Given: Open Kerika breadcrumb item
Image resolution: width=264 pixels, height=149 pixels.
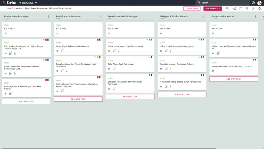Looking at the screenshot, I should (x=19, y=9).
